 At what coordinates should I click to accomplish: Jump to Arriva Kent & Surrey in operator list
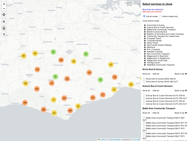[156, 25]
